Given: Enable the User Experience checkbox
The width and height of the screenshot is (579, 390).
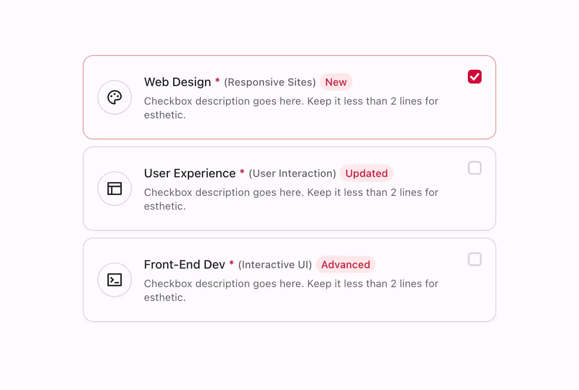Looking at the screenshot, I should 474,168.
